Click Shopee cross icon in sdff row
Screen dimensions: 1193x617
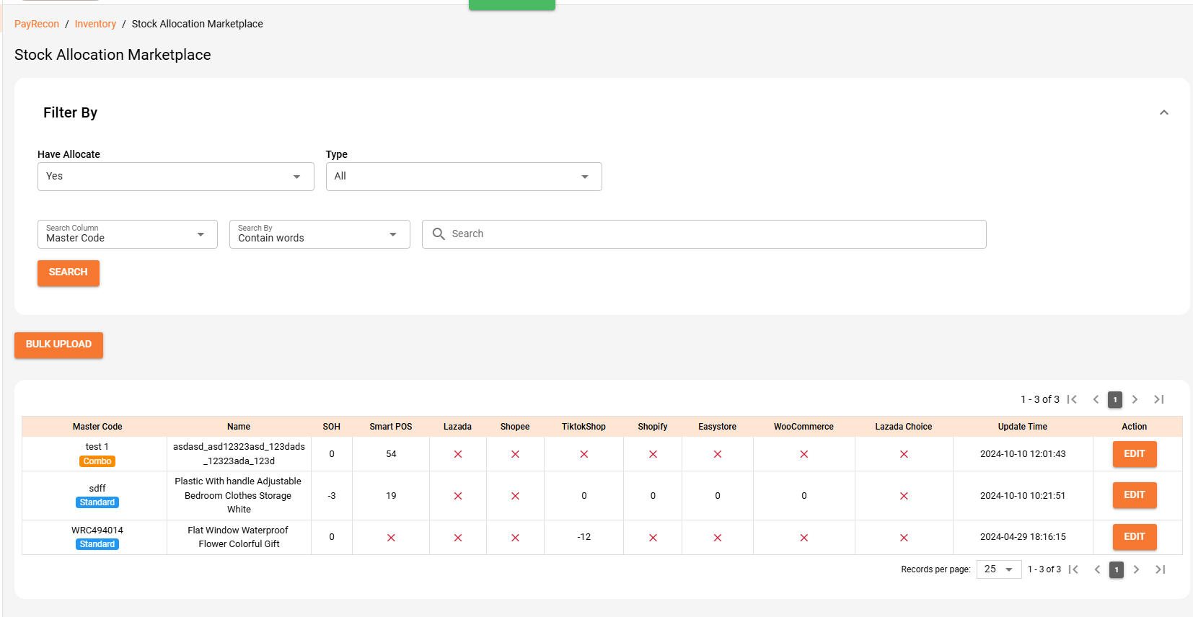click(516, 496)
